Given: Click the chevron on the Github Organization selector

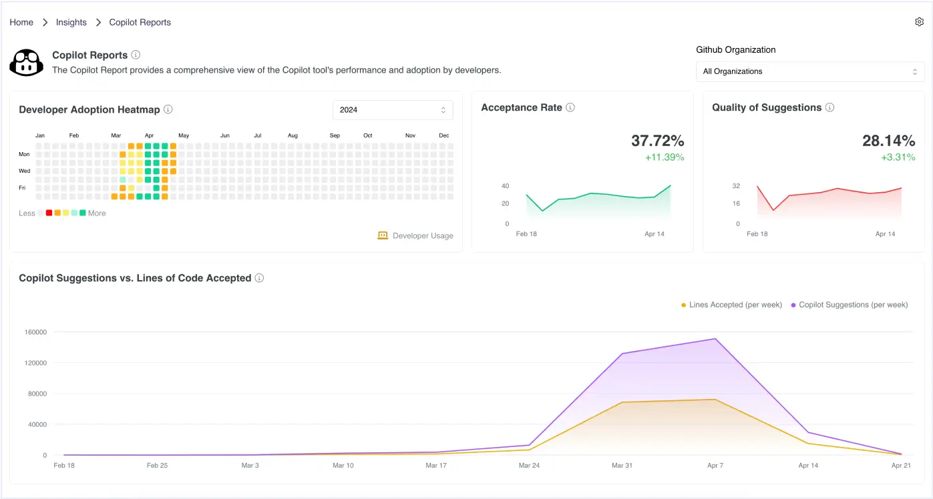Looking at the screenshot, I should point(915,71).
